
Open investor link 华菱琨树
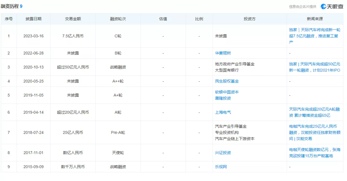coord(223,53)
